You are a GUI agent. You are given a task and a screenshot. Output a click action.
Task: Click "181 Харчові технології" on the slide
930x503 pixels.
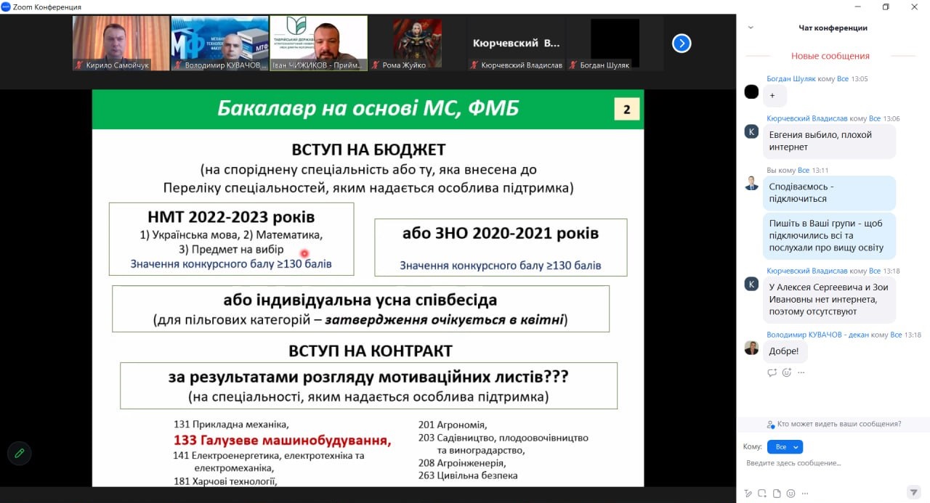(225, 481)
